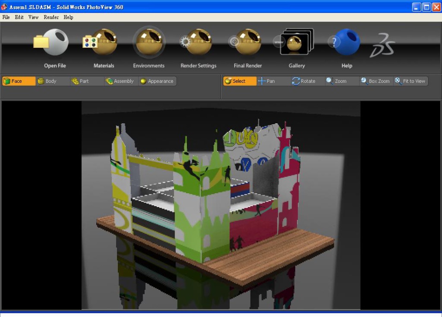The height and width of the screenshot is (317, 442).
Task: Click the Render Settings text label
Action: pyautogui.click(x=198, y=66)
